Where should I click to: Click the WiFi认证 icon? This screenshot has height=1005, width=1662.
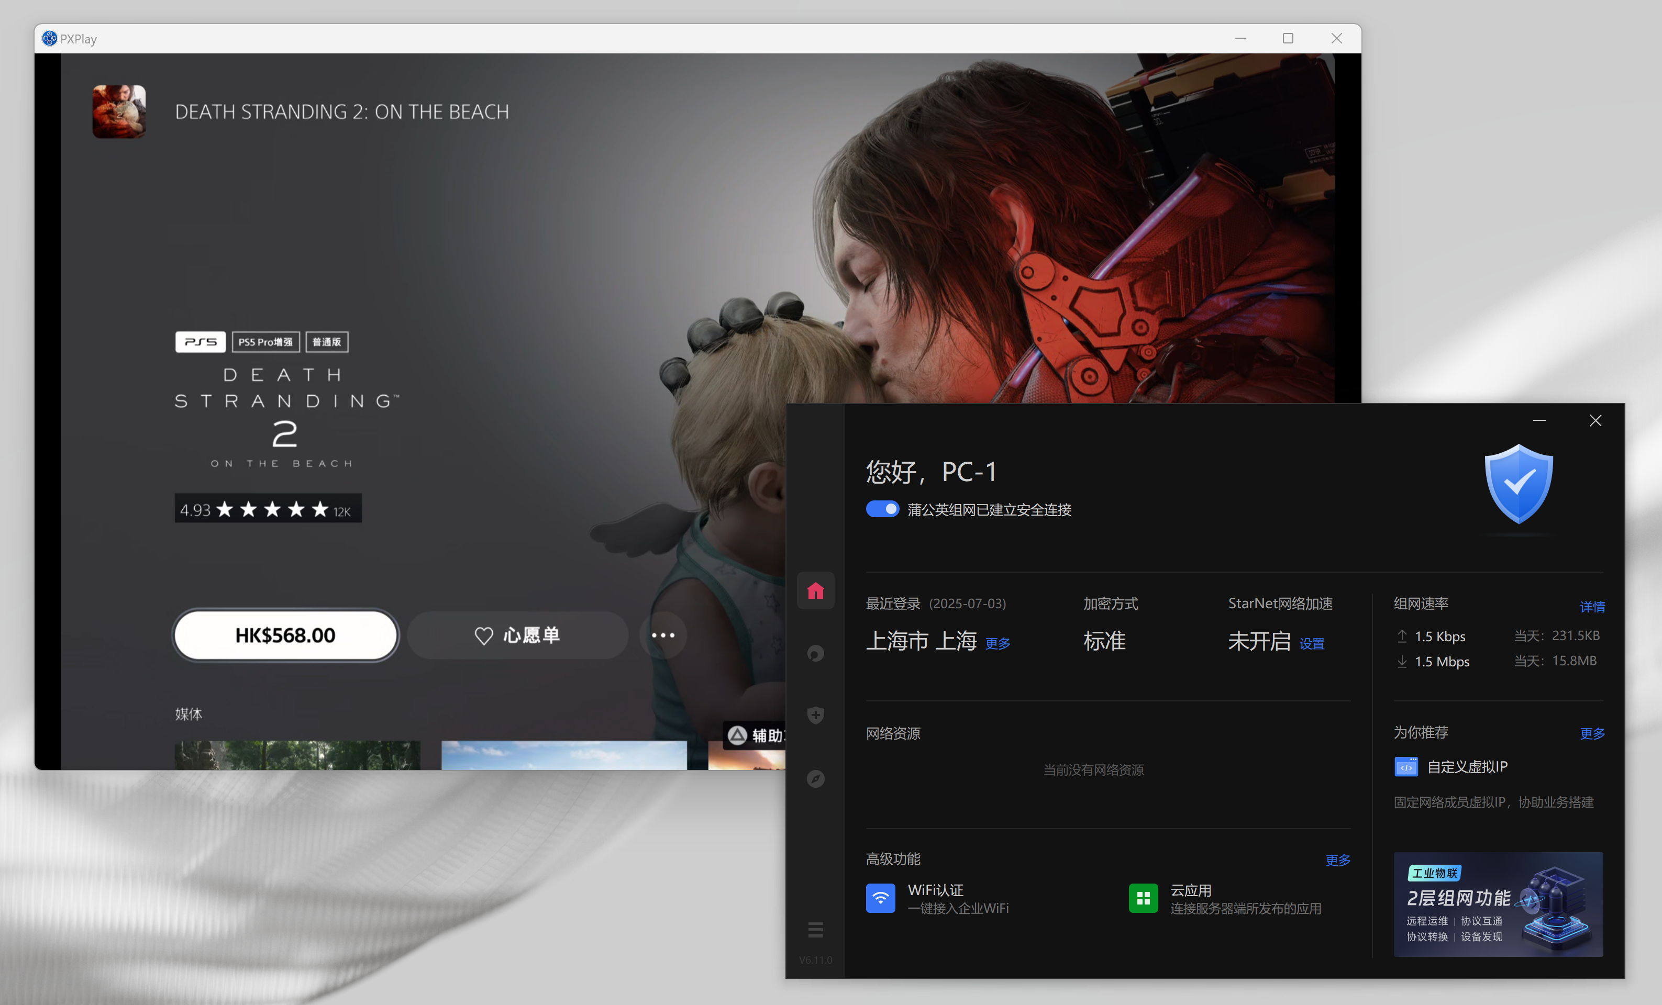[880, 899]
